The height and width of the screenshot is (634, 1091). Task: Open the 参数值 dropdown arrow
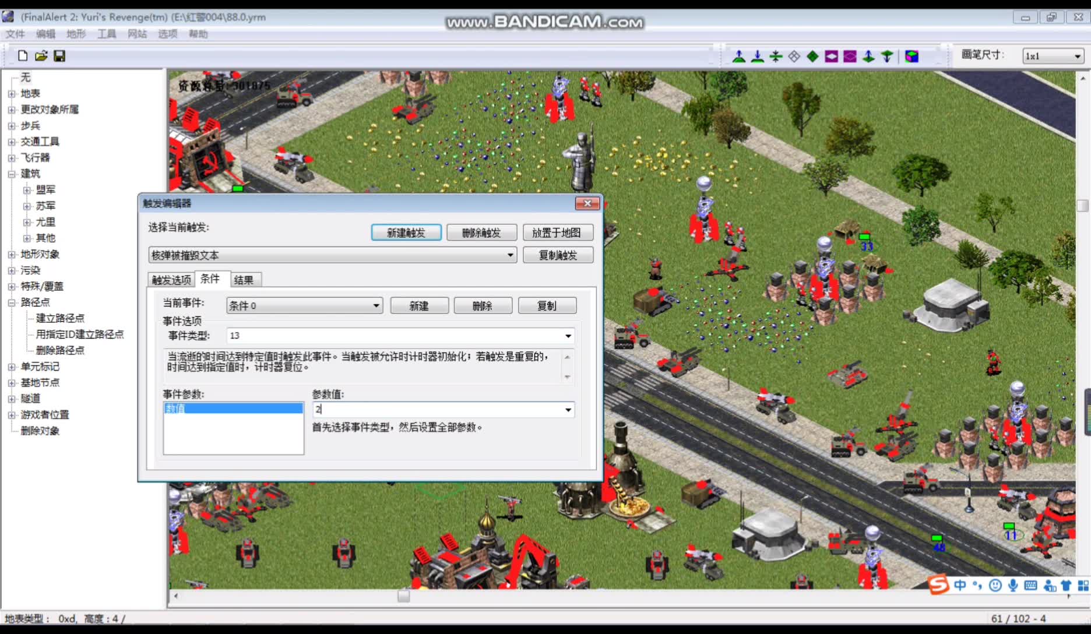(568, 410)
